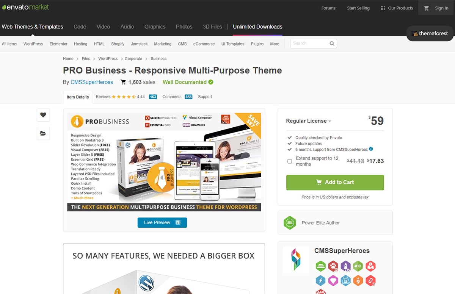The width and height of the screenshot is (455, 294).
Task: Open the Video marketplace menu
Action: 103,27
